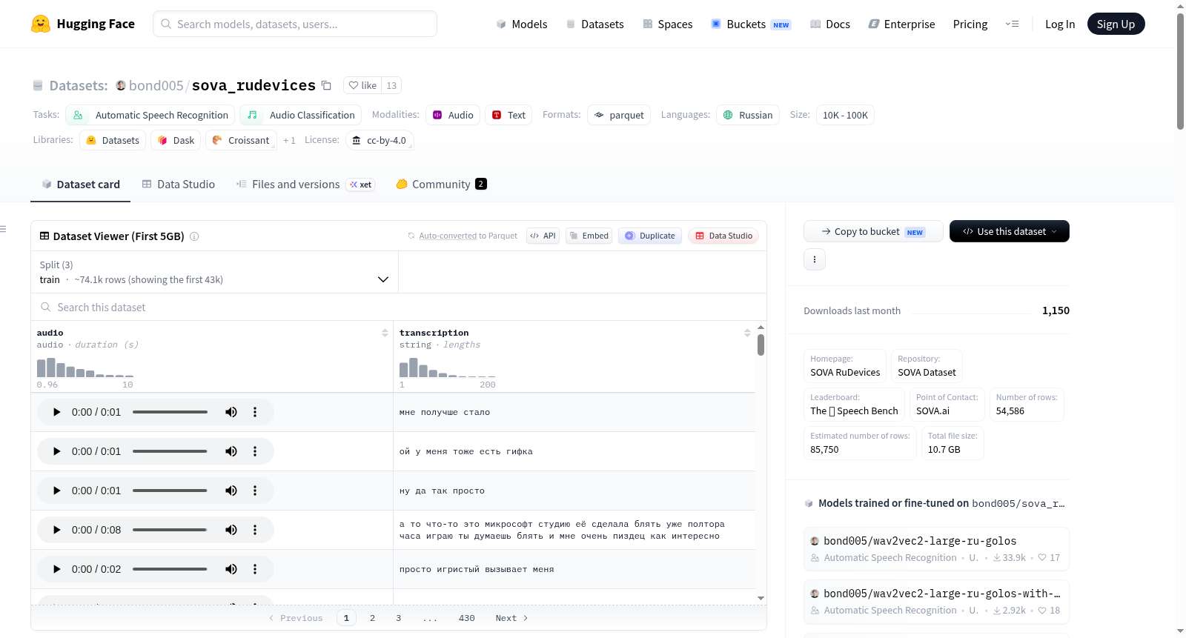The image size is (1186, 638).
Task: Mute the audio in the 'ой у меня тоже есть гифка' row
Action: coord(231,451)
